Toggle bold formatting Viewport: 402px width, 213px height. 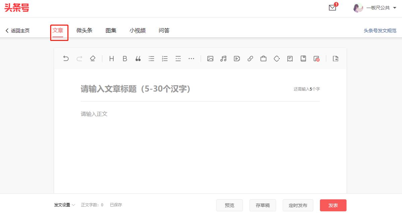tap(125, 58)
